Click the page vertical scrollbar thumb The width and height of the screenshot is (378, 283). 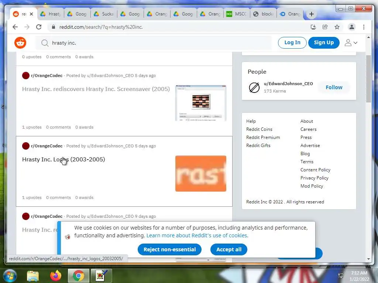(x=368, y=79)
